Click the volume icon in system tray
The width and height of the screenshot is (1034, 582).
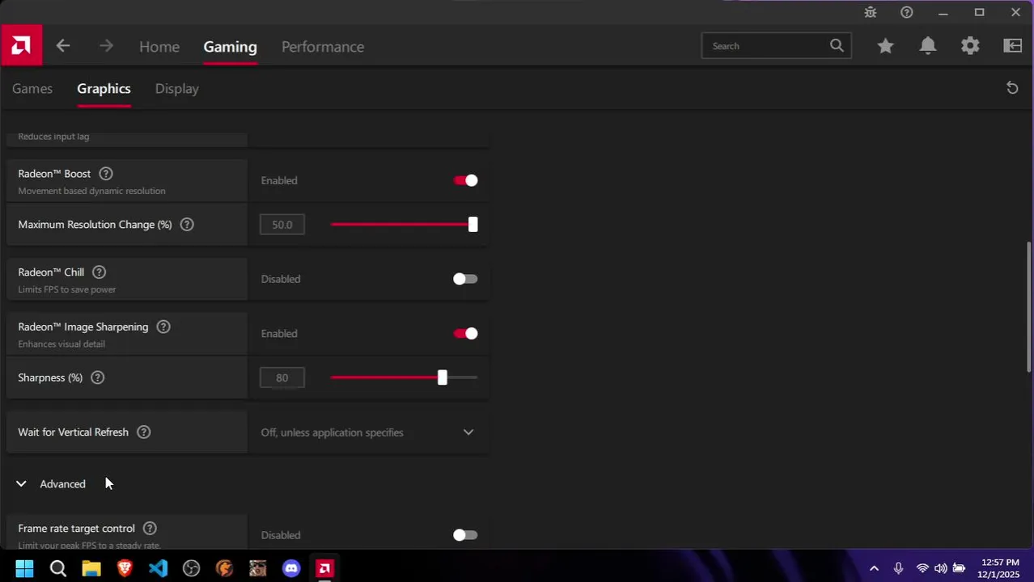tap(940, 568)
